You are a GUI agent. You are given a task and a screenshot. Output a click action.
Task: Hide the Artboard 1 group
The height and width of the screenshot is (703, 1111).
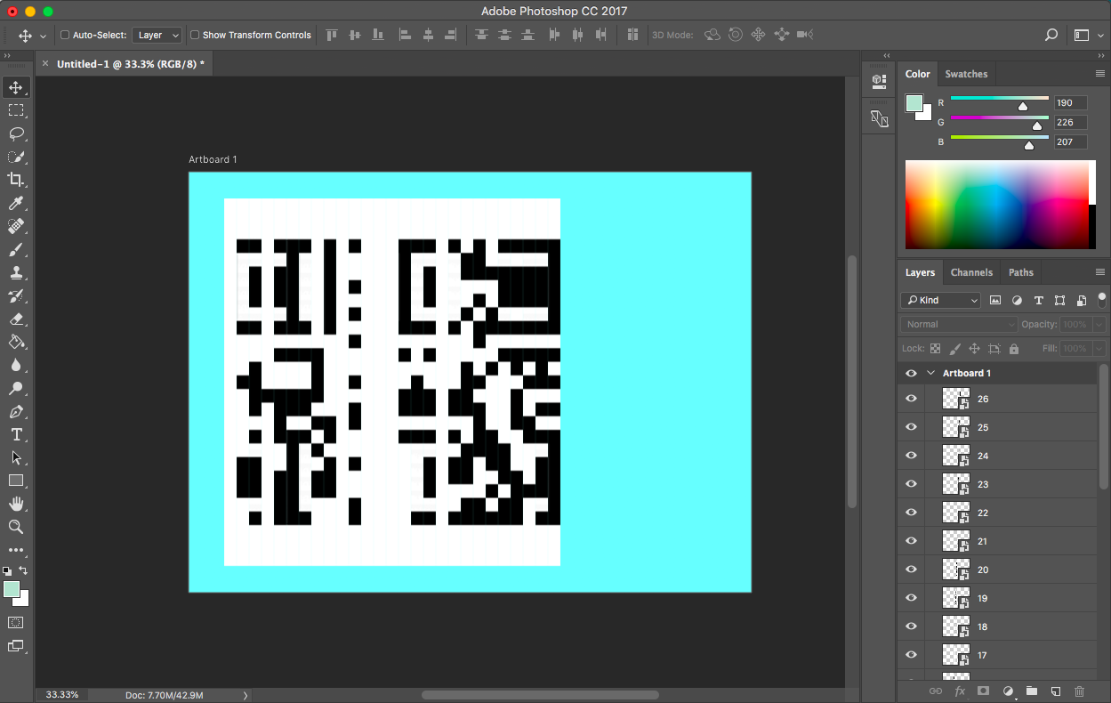[x=911, y=373]
